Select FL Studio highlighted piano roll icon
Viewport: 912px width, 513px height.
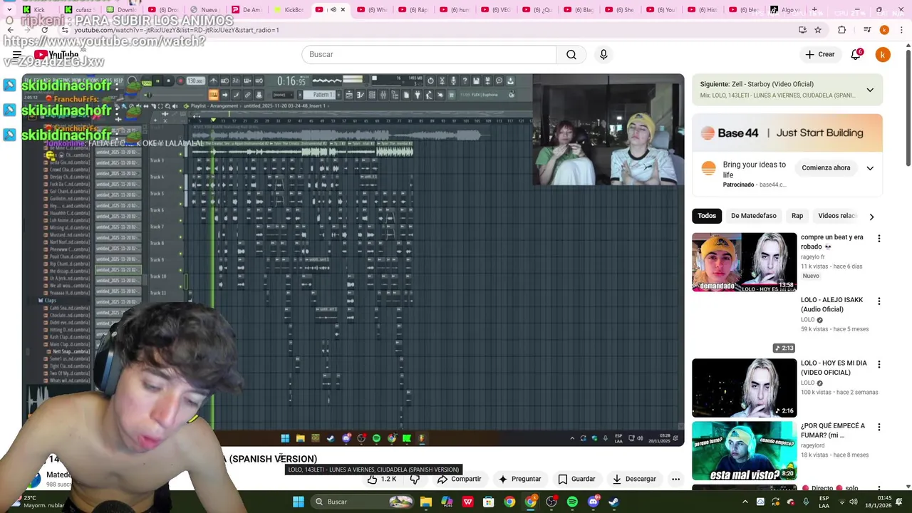click(213, 95)
